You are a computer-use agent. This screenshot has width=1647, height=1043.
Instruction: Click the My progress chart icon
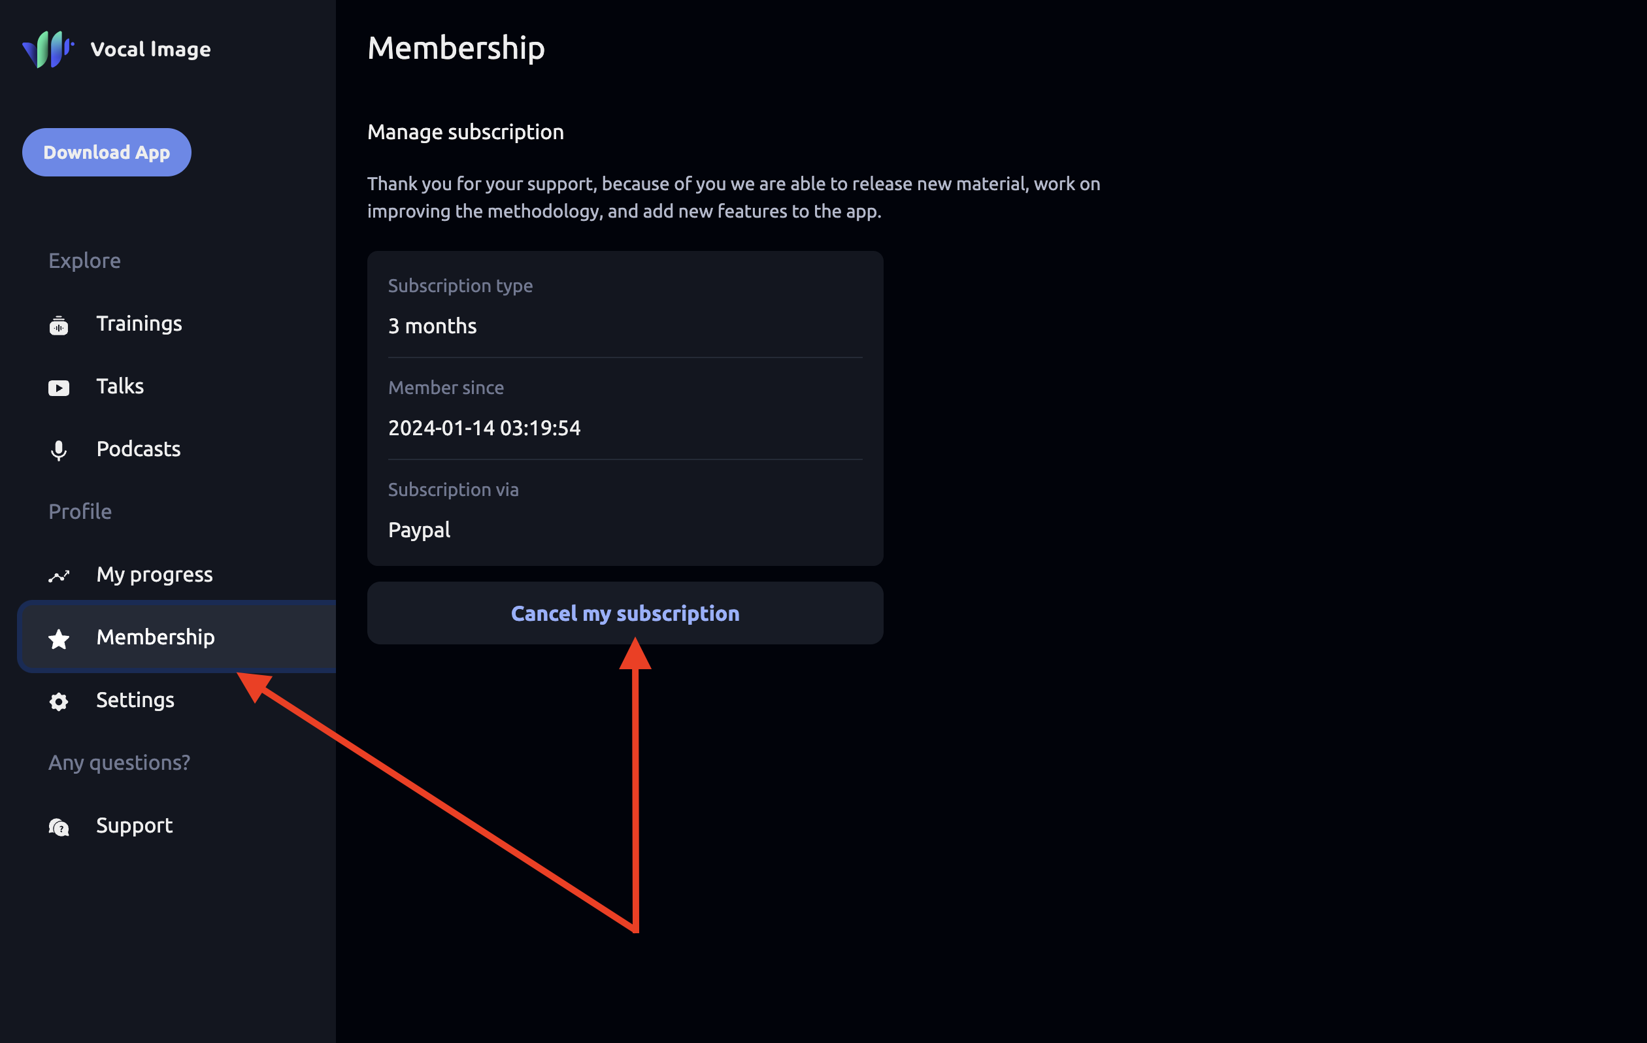(x=59, y=576)
